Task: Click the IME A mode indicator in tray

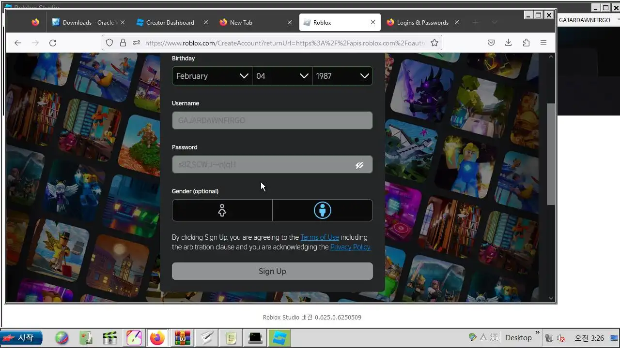Action: pyautogui.click(x=483, y=337)
